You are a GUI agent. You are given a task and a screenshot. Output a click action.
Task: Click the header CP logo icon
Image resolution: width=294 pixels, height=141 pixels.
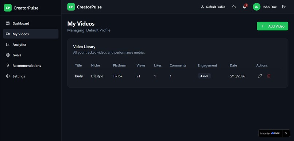[x=71, y=7]
